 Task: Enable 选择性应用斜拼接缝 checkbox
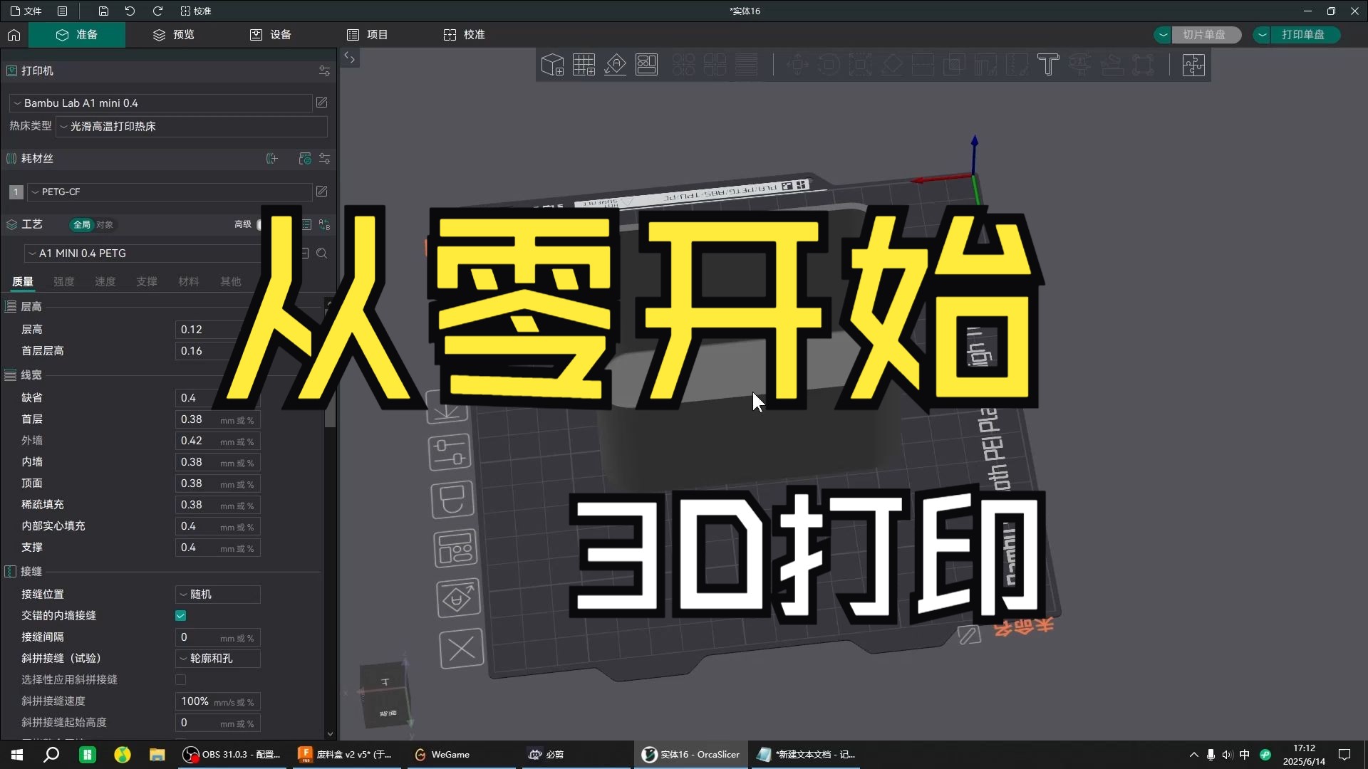pyautogui.click(x=180, y=680)
